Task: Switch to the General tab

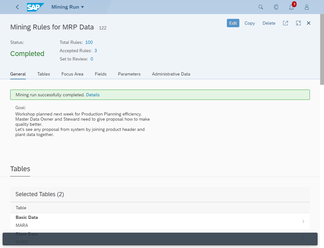Action: click(18, 74)
